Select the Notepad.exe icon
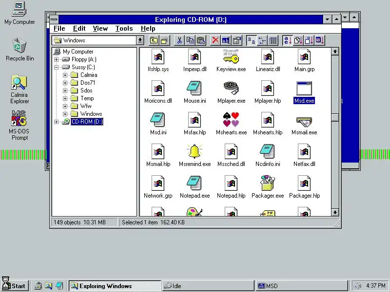Viewport: 390px width, 292px height. click(x=195, y=187)
